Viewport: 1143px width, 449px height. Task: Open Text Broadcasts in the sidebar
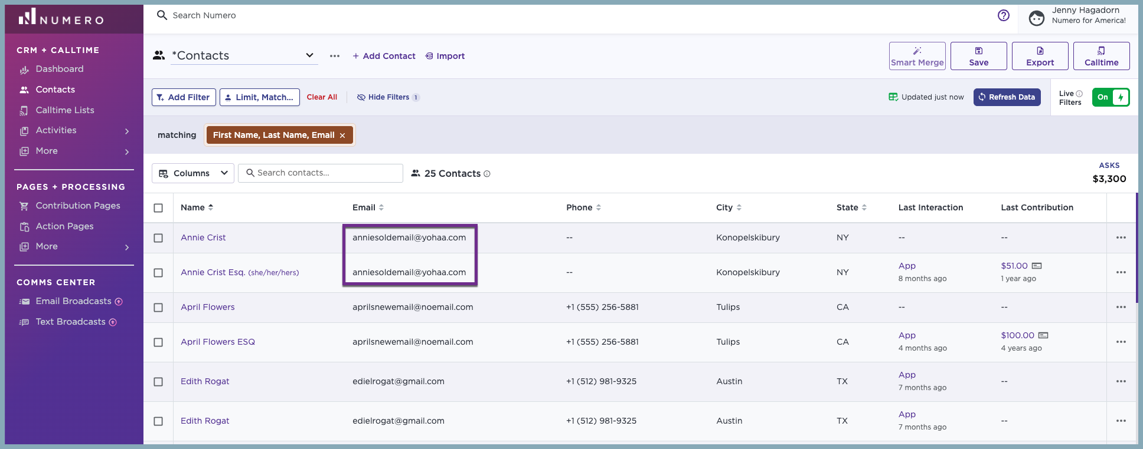pyautogui.click(x=70, y=322)
